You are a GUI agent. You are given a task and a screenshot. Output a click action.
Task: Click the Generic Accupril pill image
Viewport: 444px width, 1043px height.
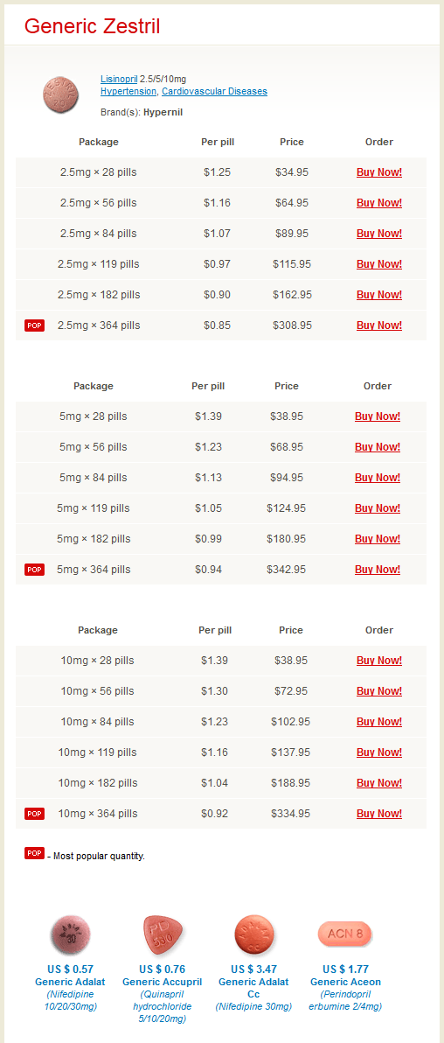pos(163,934)
